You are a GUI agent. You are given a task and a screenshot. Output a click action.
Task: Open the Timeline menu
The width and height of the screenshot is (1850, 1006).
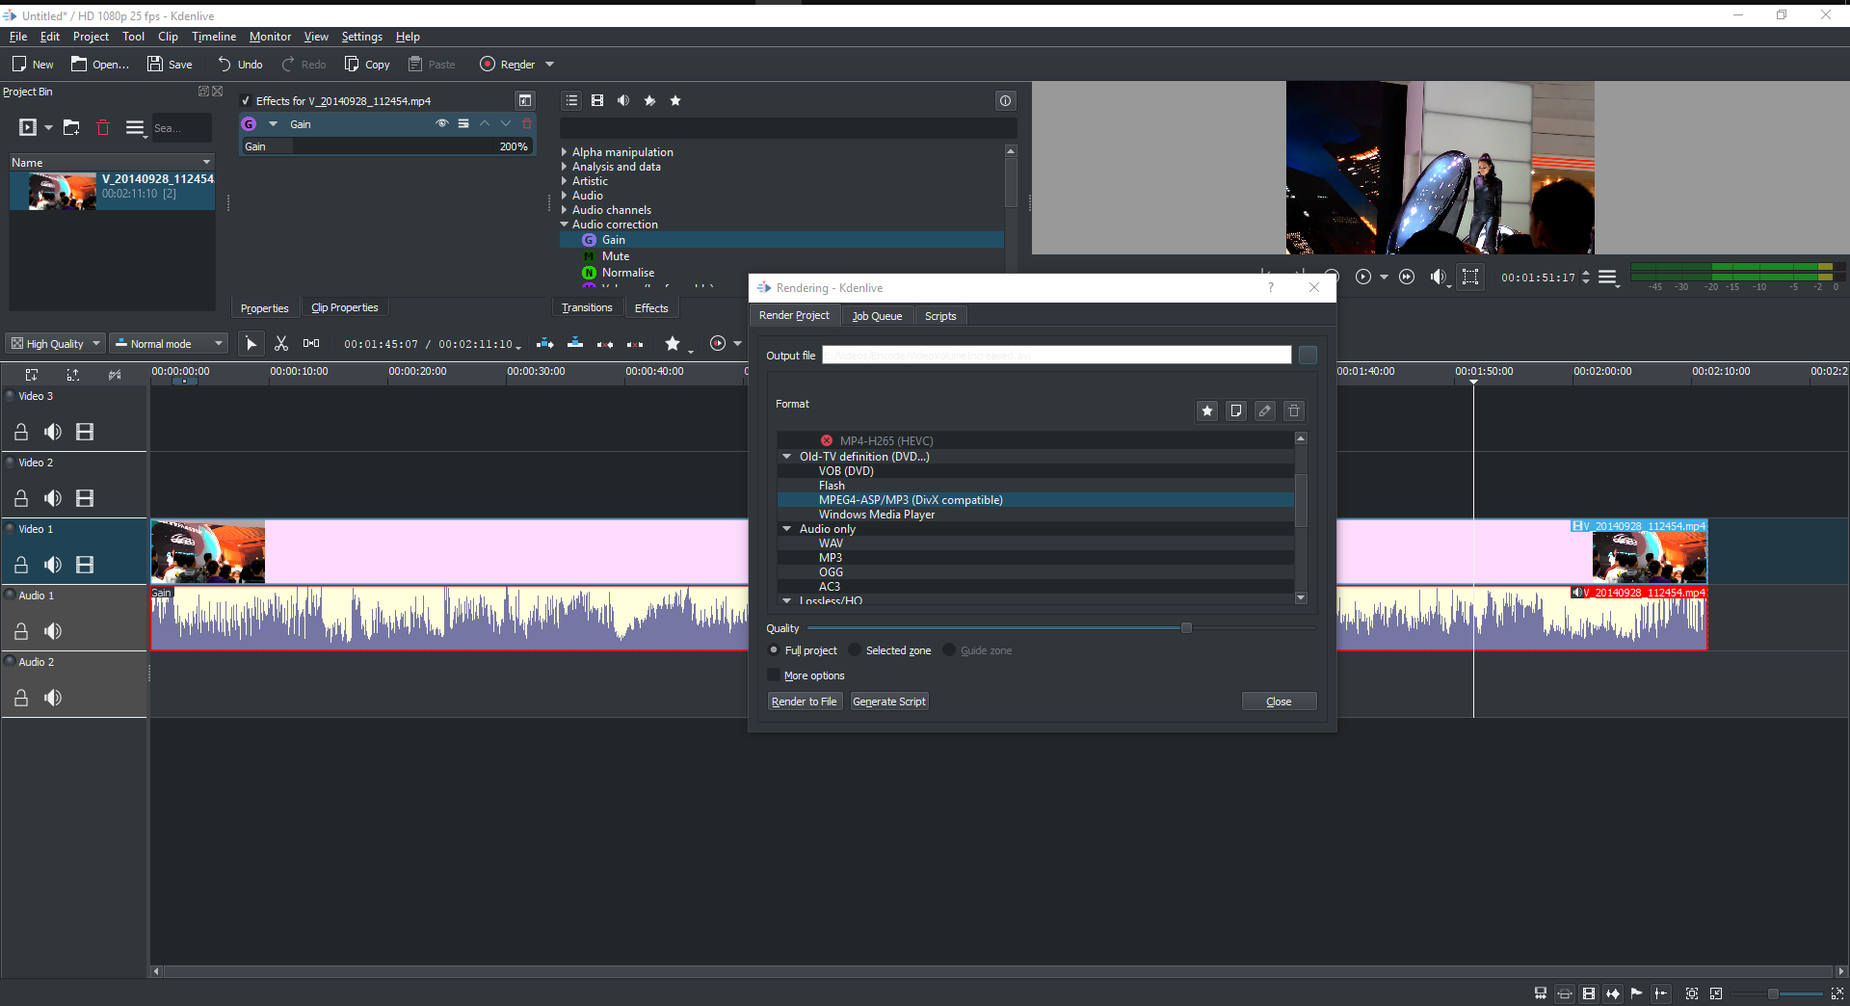pos(213,37)
